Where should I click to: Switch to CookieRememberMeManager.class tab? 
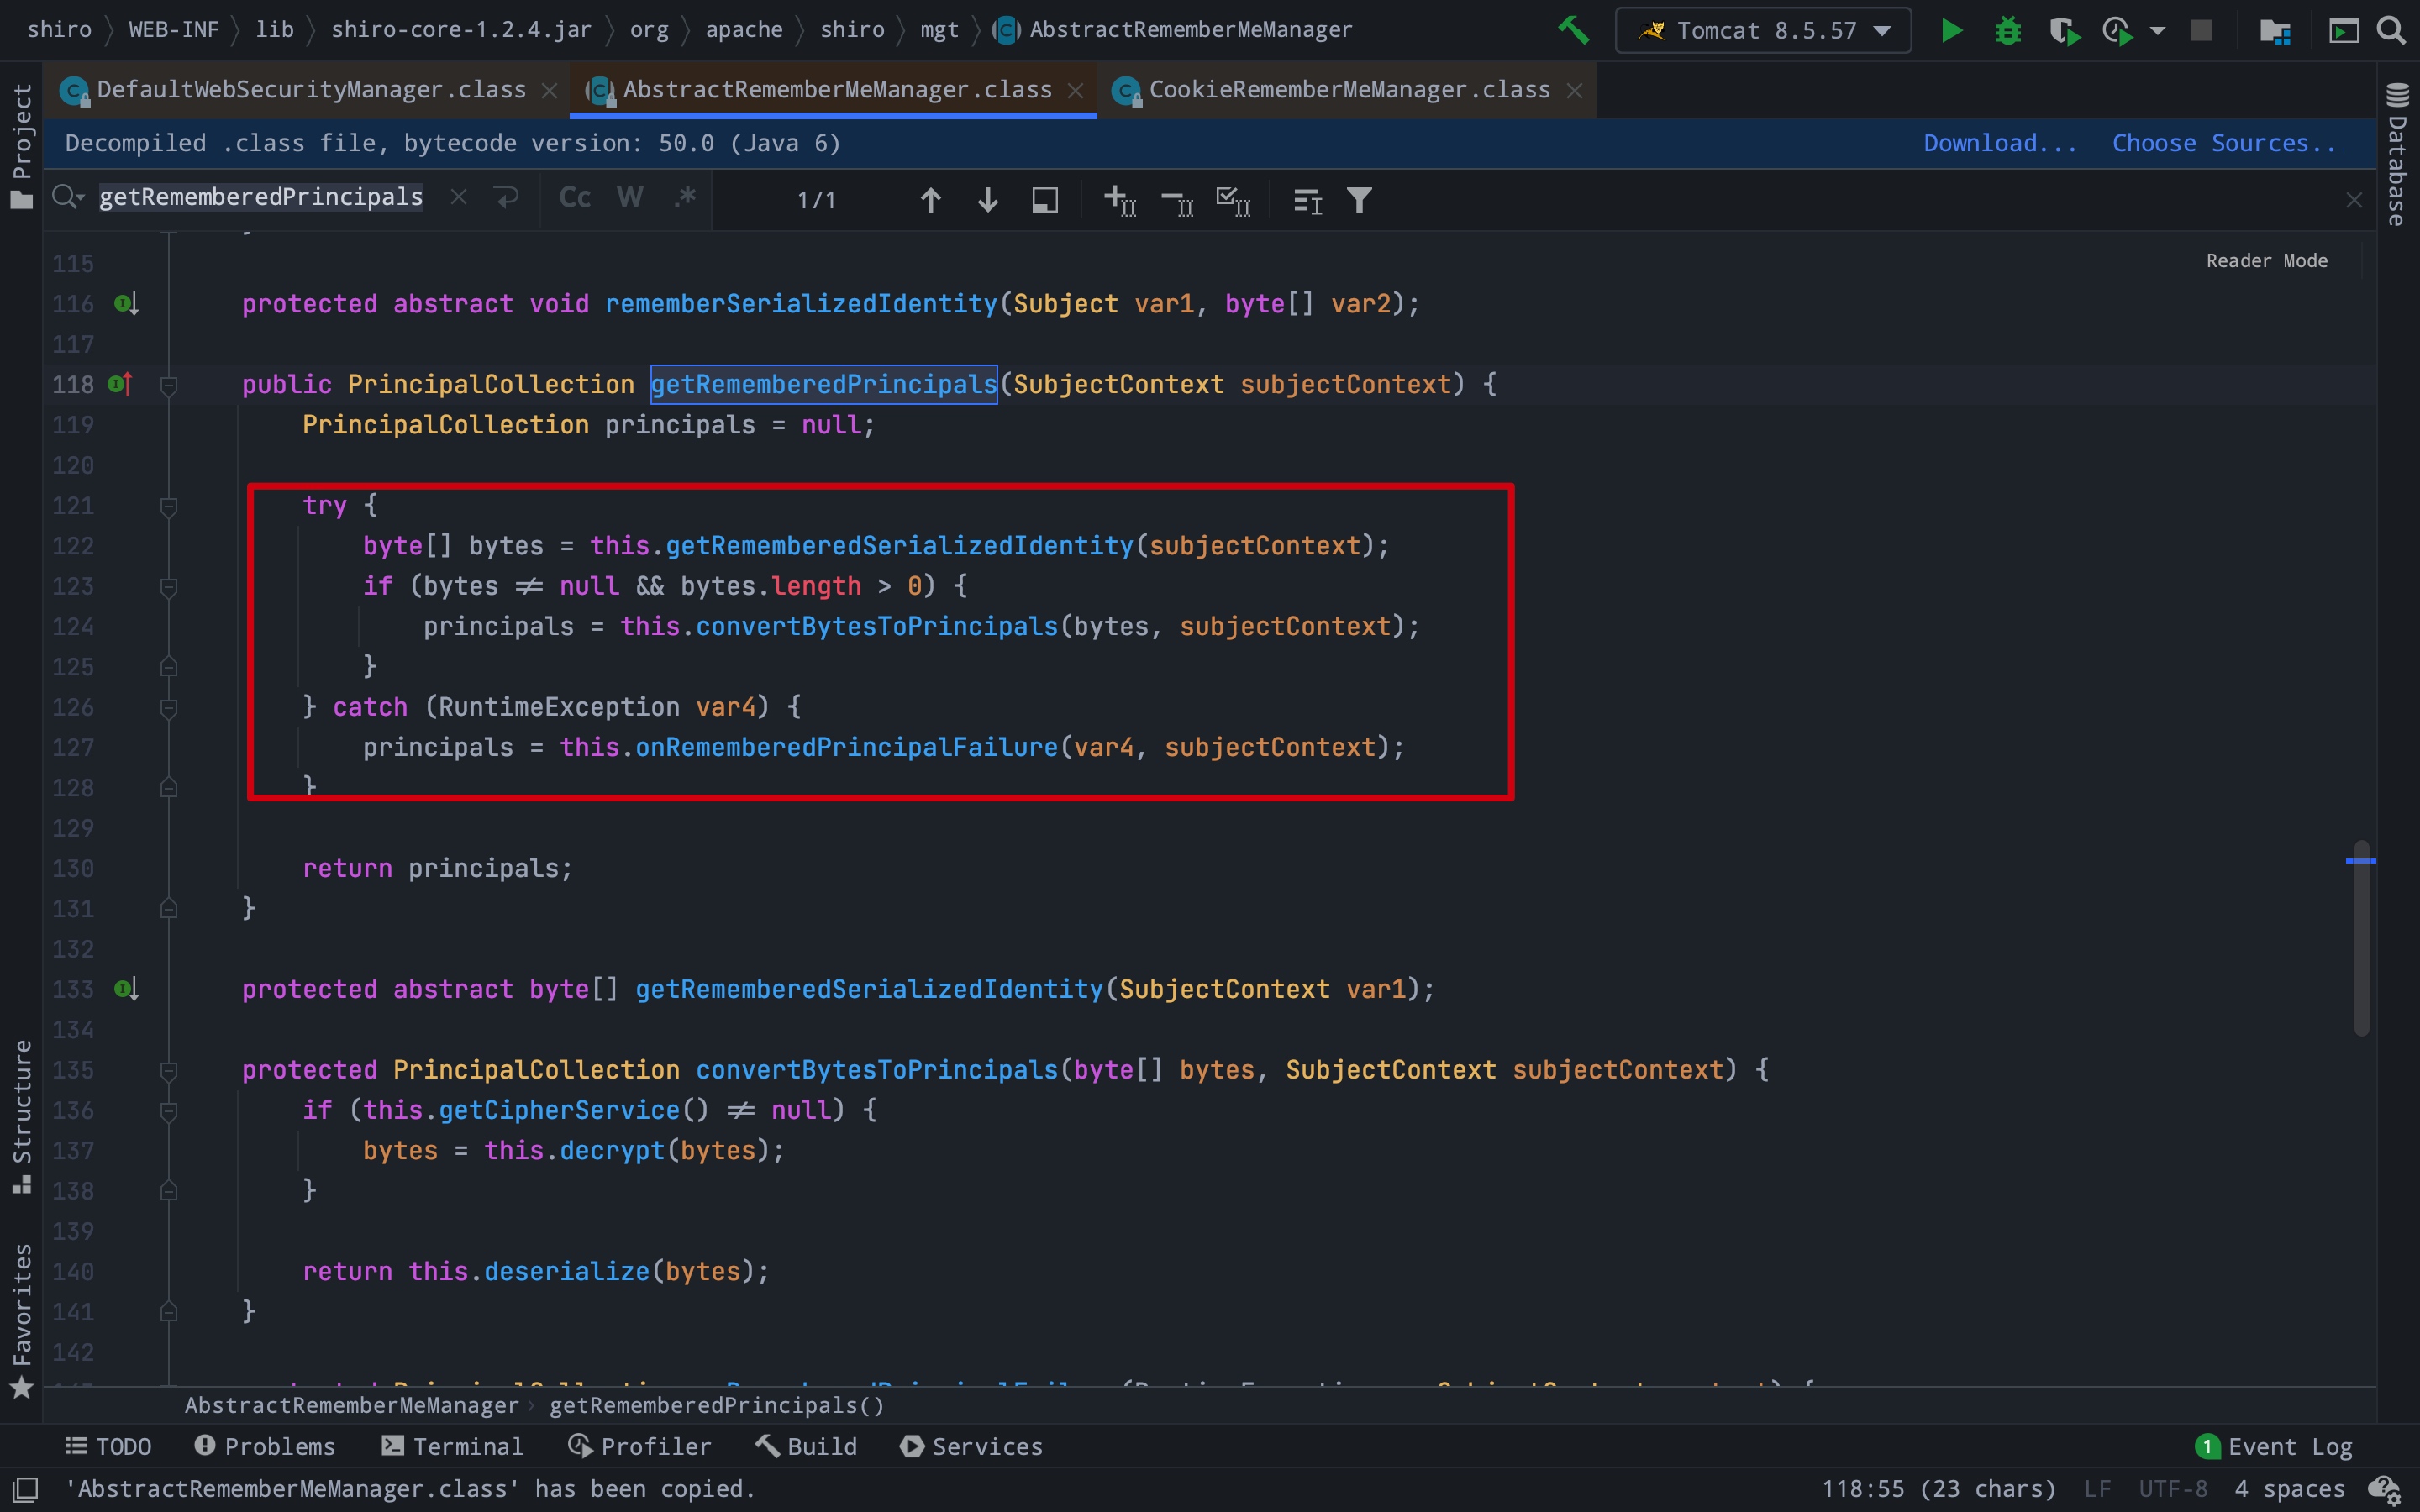tap(1349, 90)
